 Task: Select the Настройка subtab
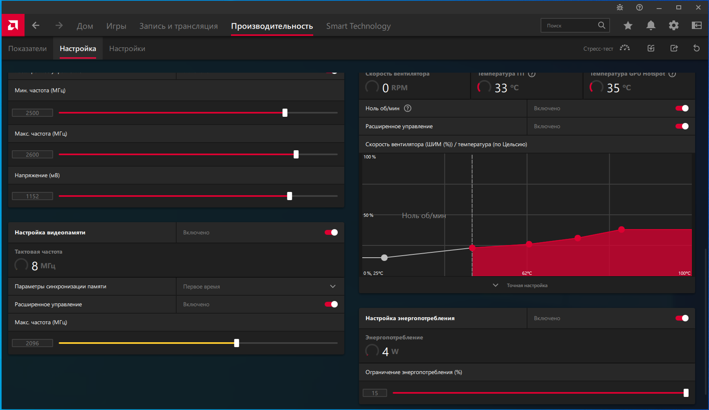coord(78,49)
